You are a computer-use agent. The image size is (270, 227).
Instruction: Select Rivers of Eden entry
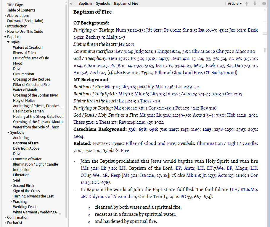point(24,53)
